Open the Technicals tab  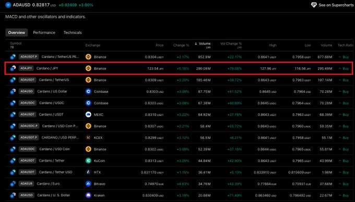pos(73,32)
